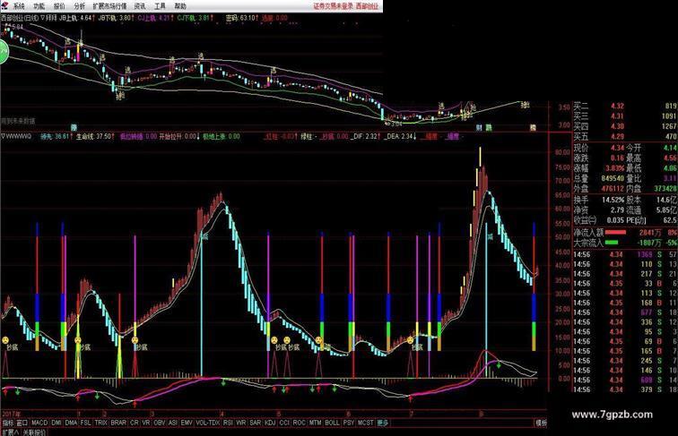
Task: Click the 总量 value 849540
Action: pos(613,178)
